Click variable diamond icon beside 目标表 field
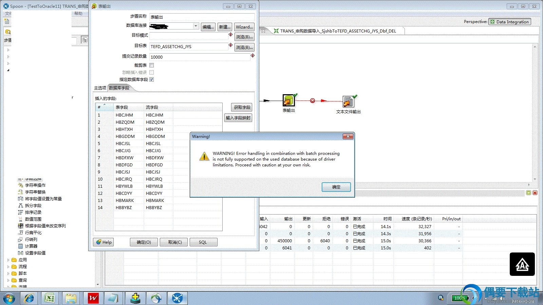Image resolution: width=543 pixels, height=305 pixels. point(231,45)
